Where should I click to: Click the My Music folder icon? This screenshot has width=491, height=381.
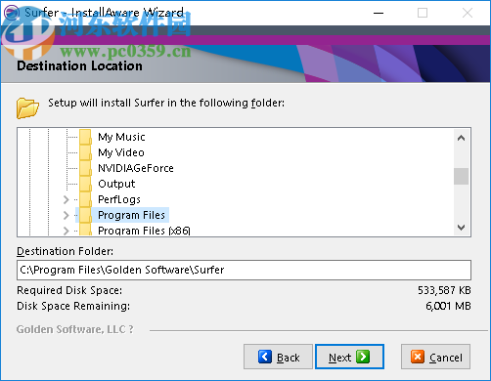coord(85,137)
